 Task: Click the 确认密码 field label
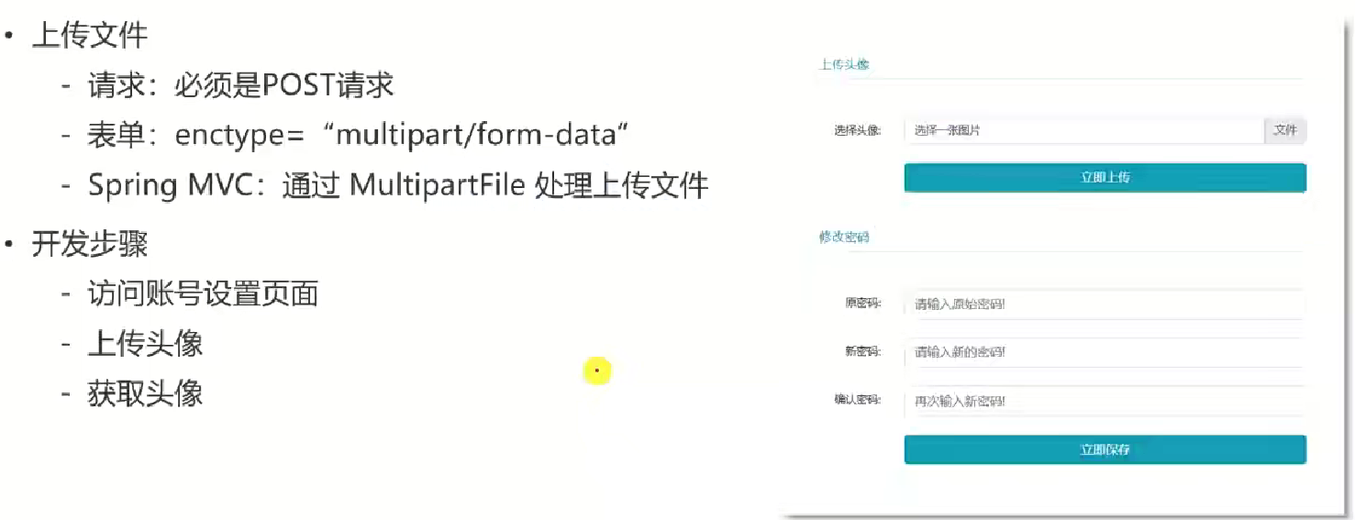click(858, 401)
